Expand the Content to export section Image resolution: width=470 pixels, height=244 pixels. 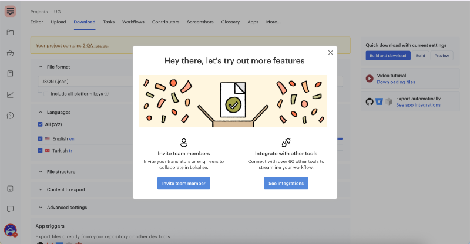[x=41, y=189]
